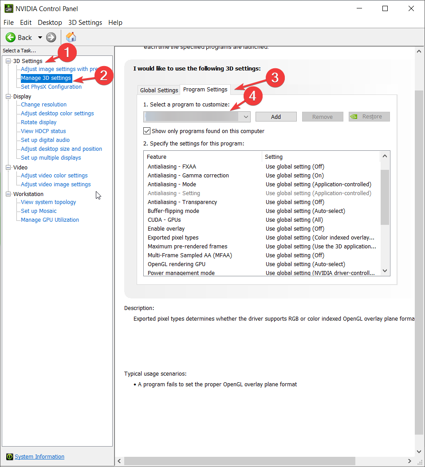Select CUDA - GPUs feature row
Viewport: 425px width, 467px height.
(262, 220)
